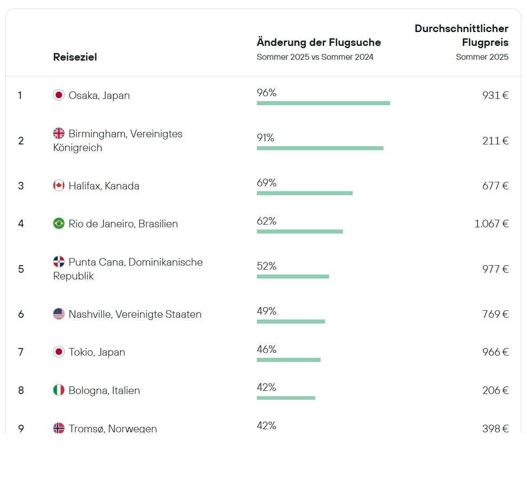Click the Reiseziel column header
Image resolution: width=527 pixels, height=488 pixels.
(x=75, y=57)
